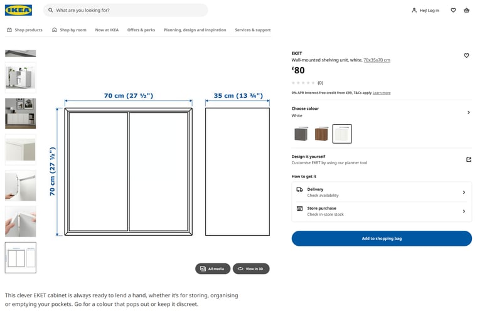The width and height of the screenshot is (482, 311).
Task: Open All media gallery
Action: tap(213, 268)
